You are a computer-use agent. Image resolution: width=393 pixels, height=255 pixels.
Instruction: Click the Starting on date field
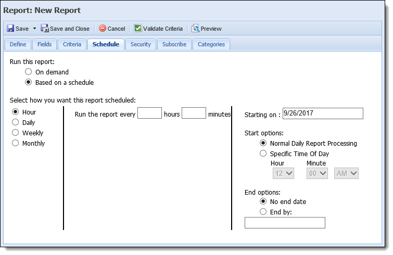(x=323, y=113)
